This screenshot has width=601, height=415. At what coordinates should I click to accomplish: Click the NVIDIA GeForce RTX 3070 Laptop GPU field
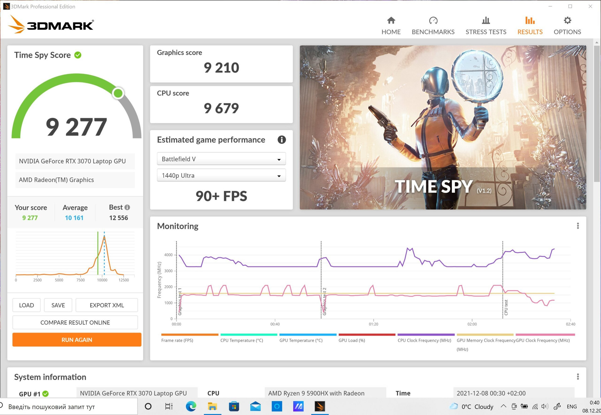(75, 161)
